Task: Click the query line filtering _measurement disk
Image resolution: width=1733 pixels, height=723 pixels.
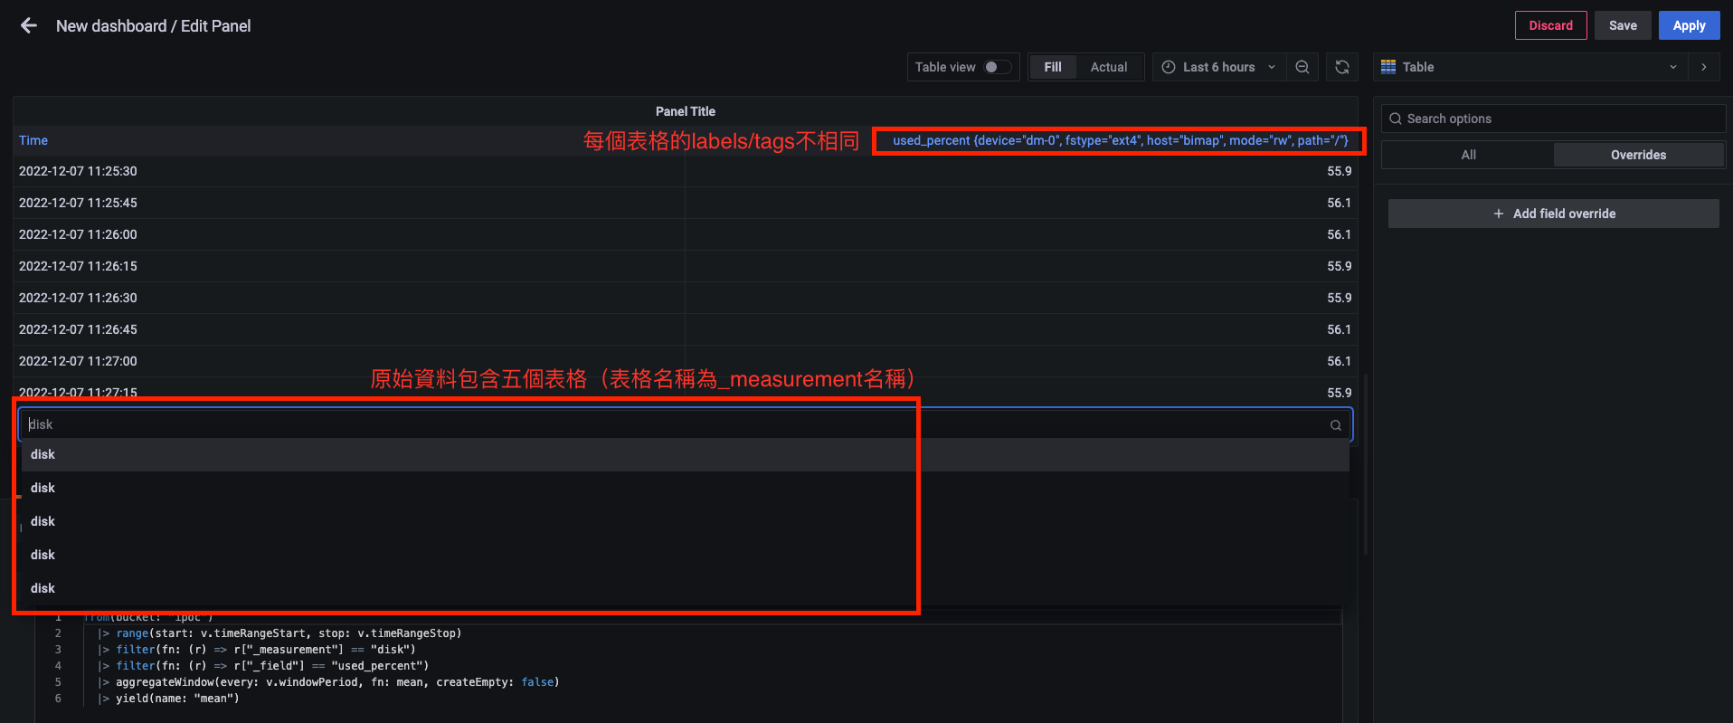Action: click(x=257, y=650)
